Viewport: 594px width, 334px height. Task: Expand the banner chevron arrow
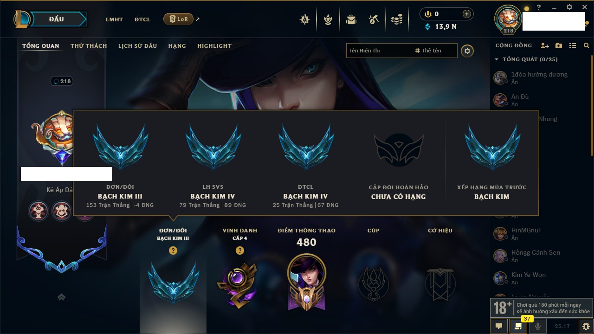(61, 297)
